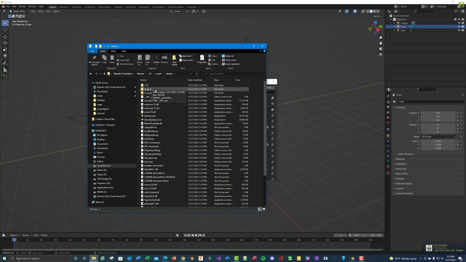The image size is (466, 262).
Task: Select the Measure tool in Blender's toolbar
Action: tap(5, 70)
